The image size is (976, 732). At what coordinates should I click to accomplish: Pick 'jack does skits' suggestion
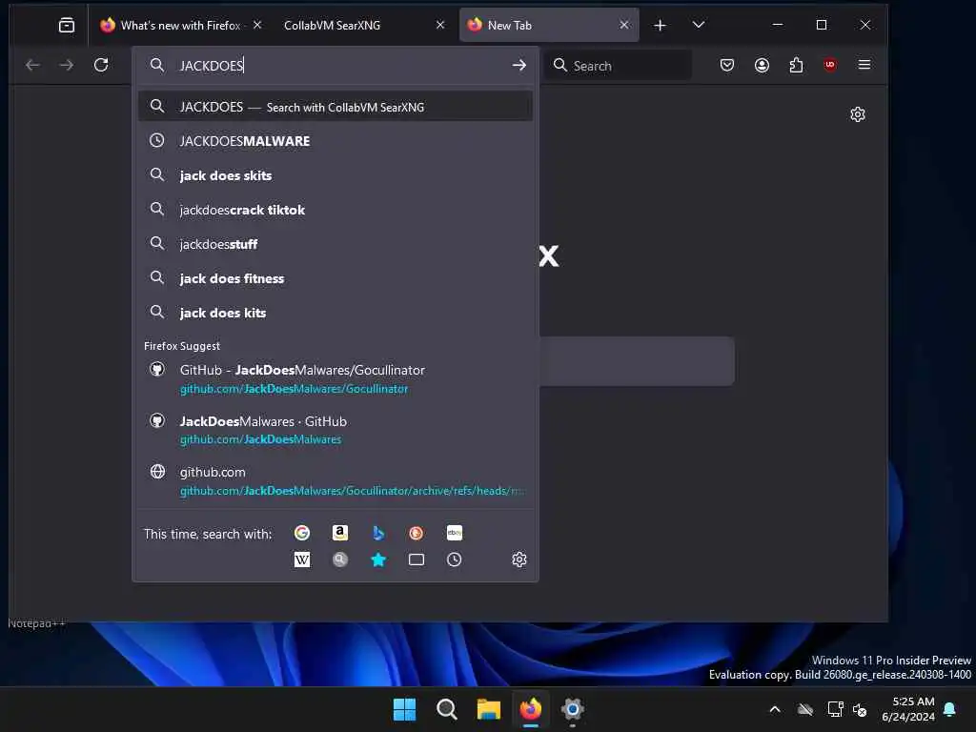(x=335, y=175)
